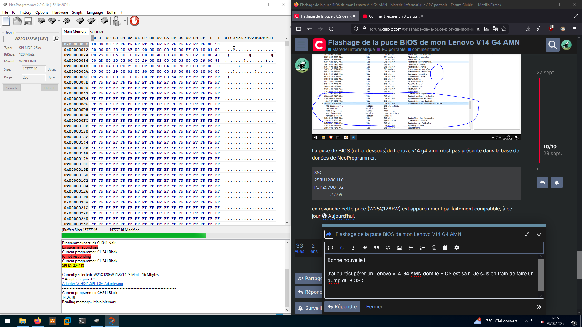582x327 pixels.
Task: Toggle the Firefox sidebar icon
Action: click(x=299, y=29)
